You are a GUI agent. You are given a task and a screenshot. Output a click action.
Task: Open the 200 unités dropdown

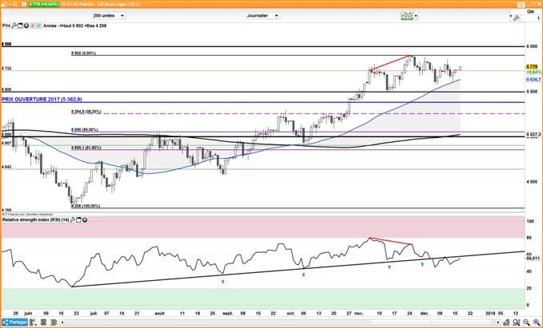pyautogui.click(x=109, y=15)
